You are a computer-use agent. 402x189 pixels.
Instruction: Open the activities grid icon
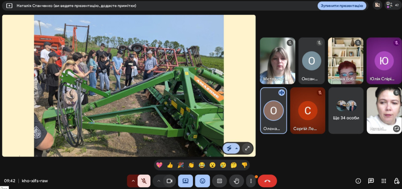point(384,181)
